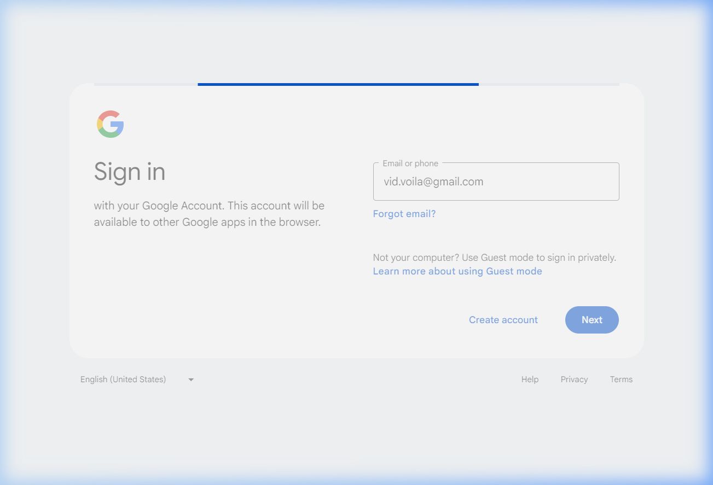
Task: Click the Google logo
Action: 111,124
